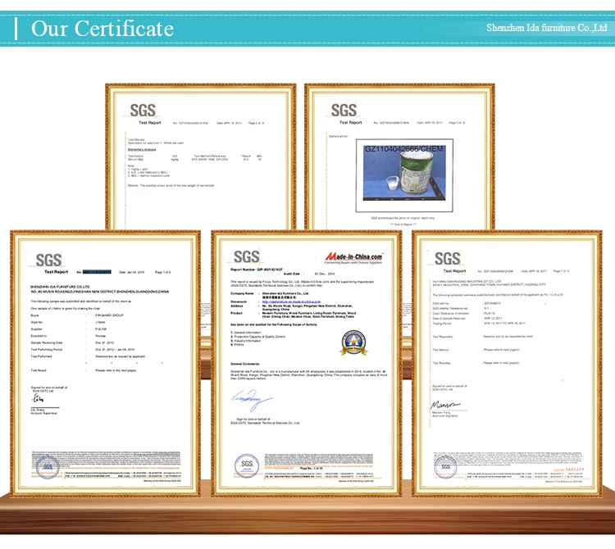The height and width of the screenshot is (549, 615).
Task: Click the highlighted report number in the fabric report
Action: tap(97, 272)
